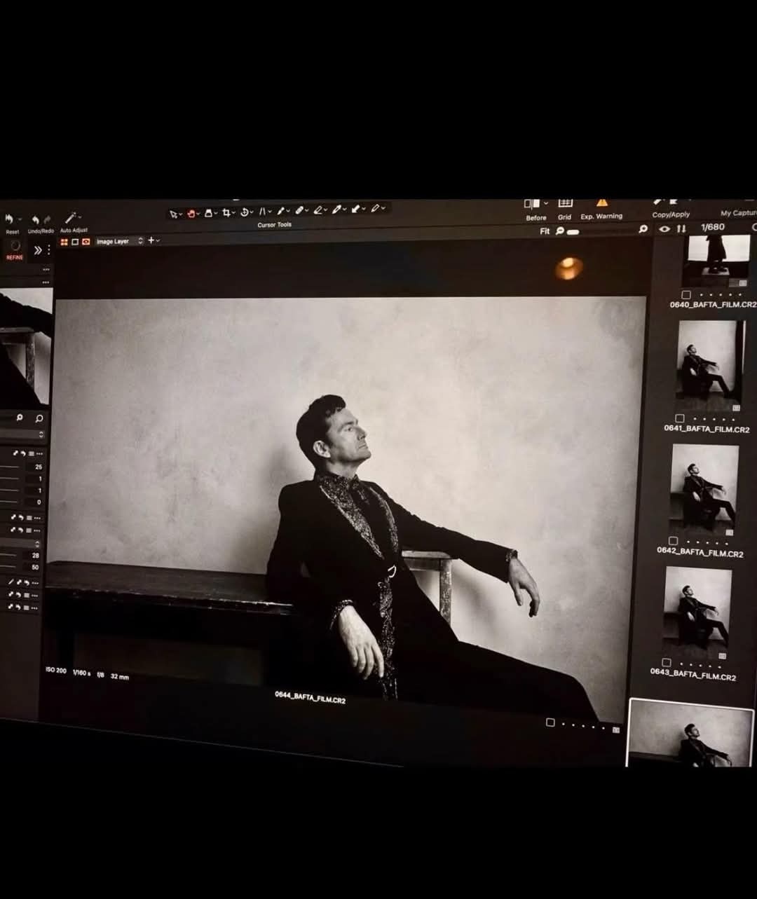The image size is (757, 899).
Task: Open dropdown arrow next to Before
Action: (545, 204)
